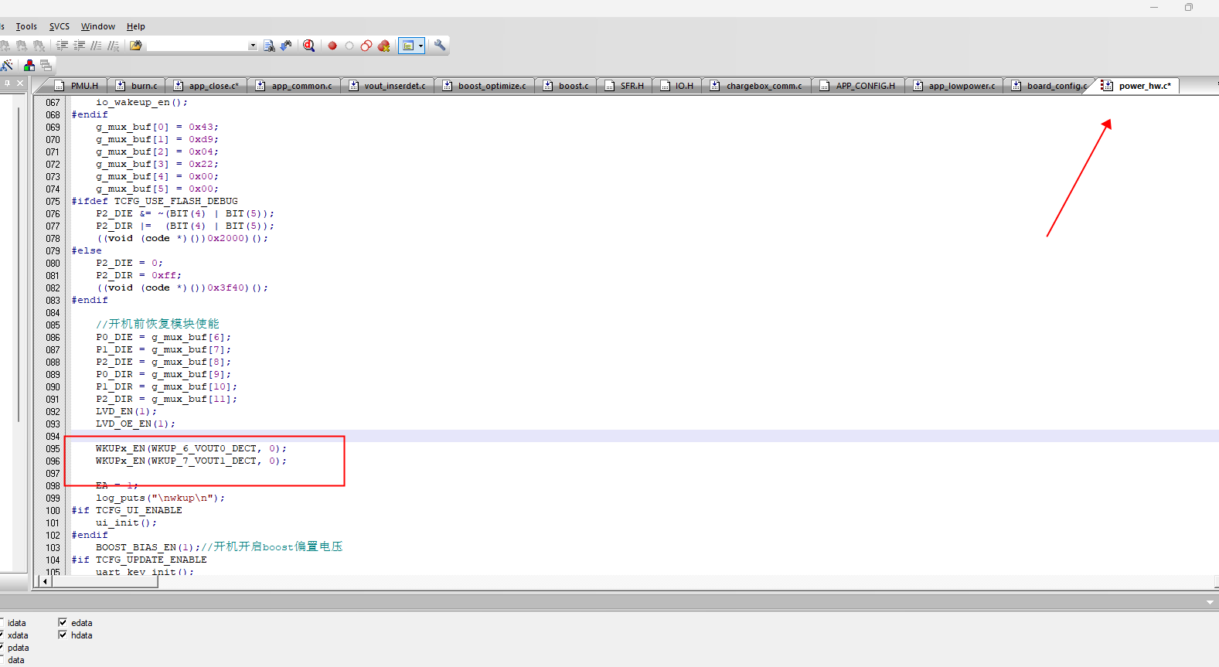The height and width of the screenshot is (667, 1219).
Task: Click the Indent selected lines icon
Action: [63, 46]
